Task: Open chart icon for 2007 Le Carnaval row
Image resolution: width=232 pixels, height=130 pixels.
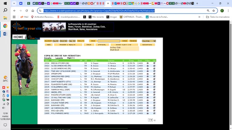Action: (154, 108)
